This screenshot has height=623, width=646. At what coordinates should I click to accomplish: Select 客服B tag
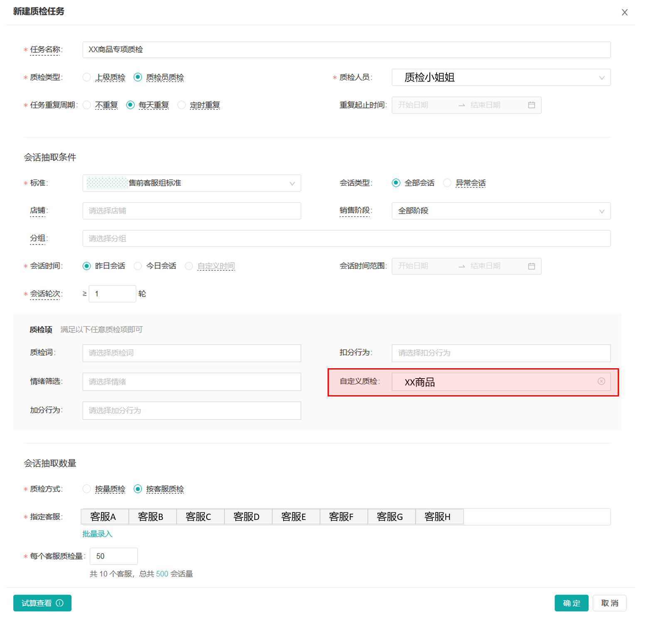(x=153, y=517)
